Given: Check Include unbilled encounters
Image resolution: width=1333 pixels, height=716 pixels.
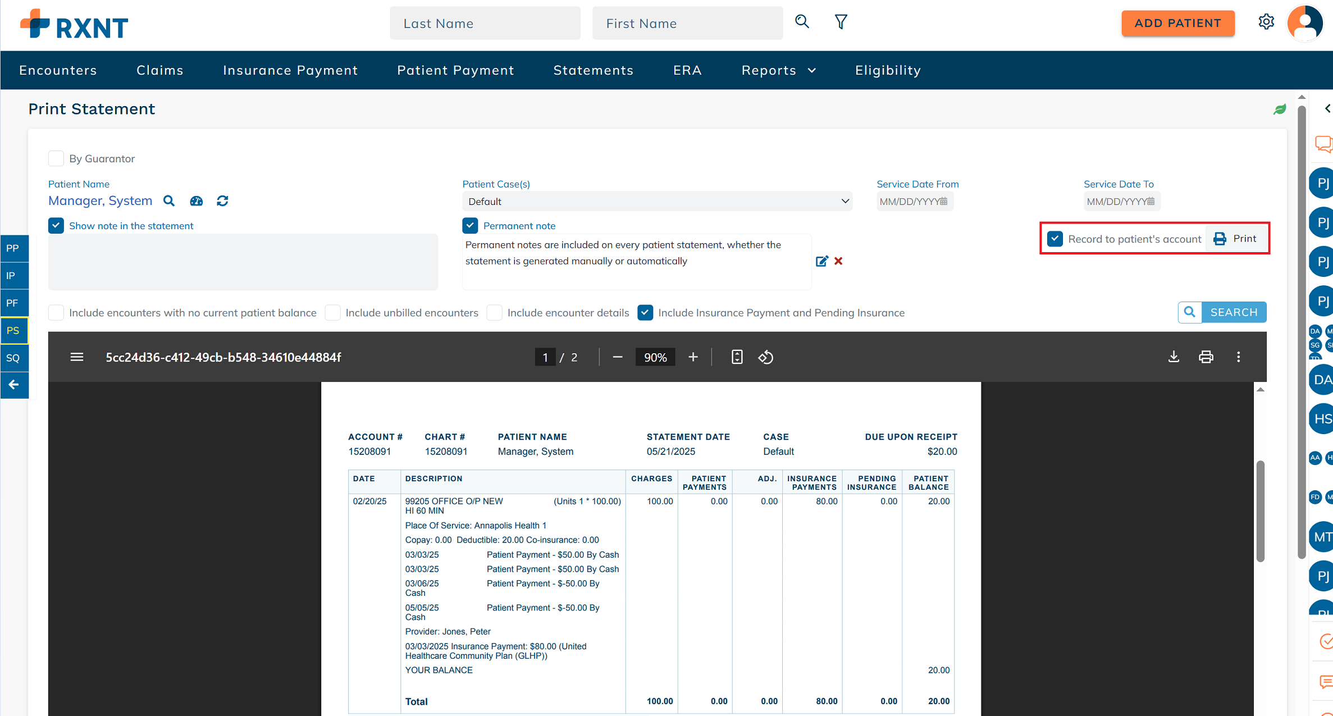Looking at the screenshot, I should 333,313.
